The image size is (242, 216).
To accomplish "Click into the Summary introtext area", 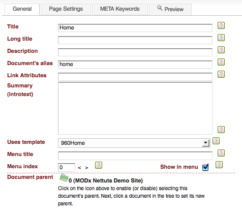I will (135, 108).
